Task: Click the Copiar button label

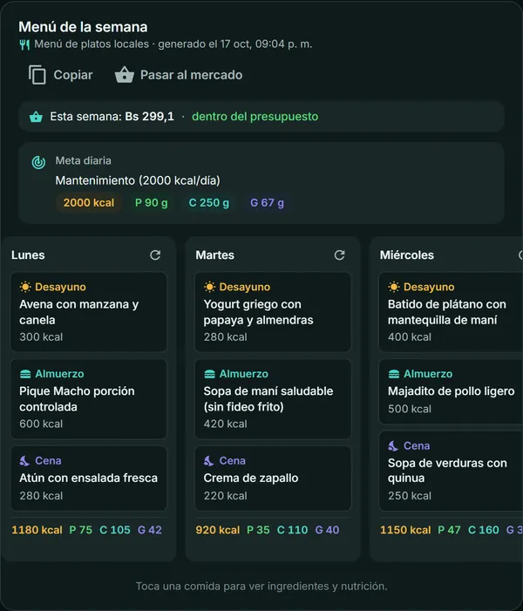Action: click(73, 75)
